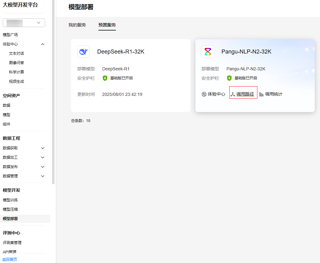Viewport: 320px width, 263px height.
Task: Open the 模型压缩 menu item
Action: (x=10, y=209)
